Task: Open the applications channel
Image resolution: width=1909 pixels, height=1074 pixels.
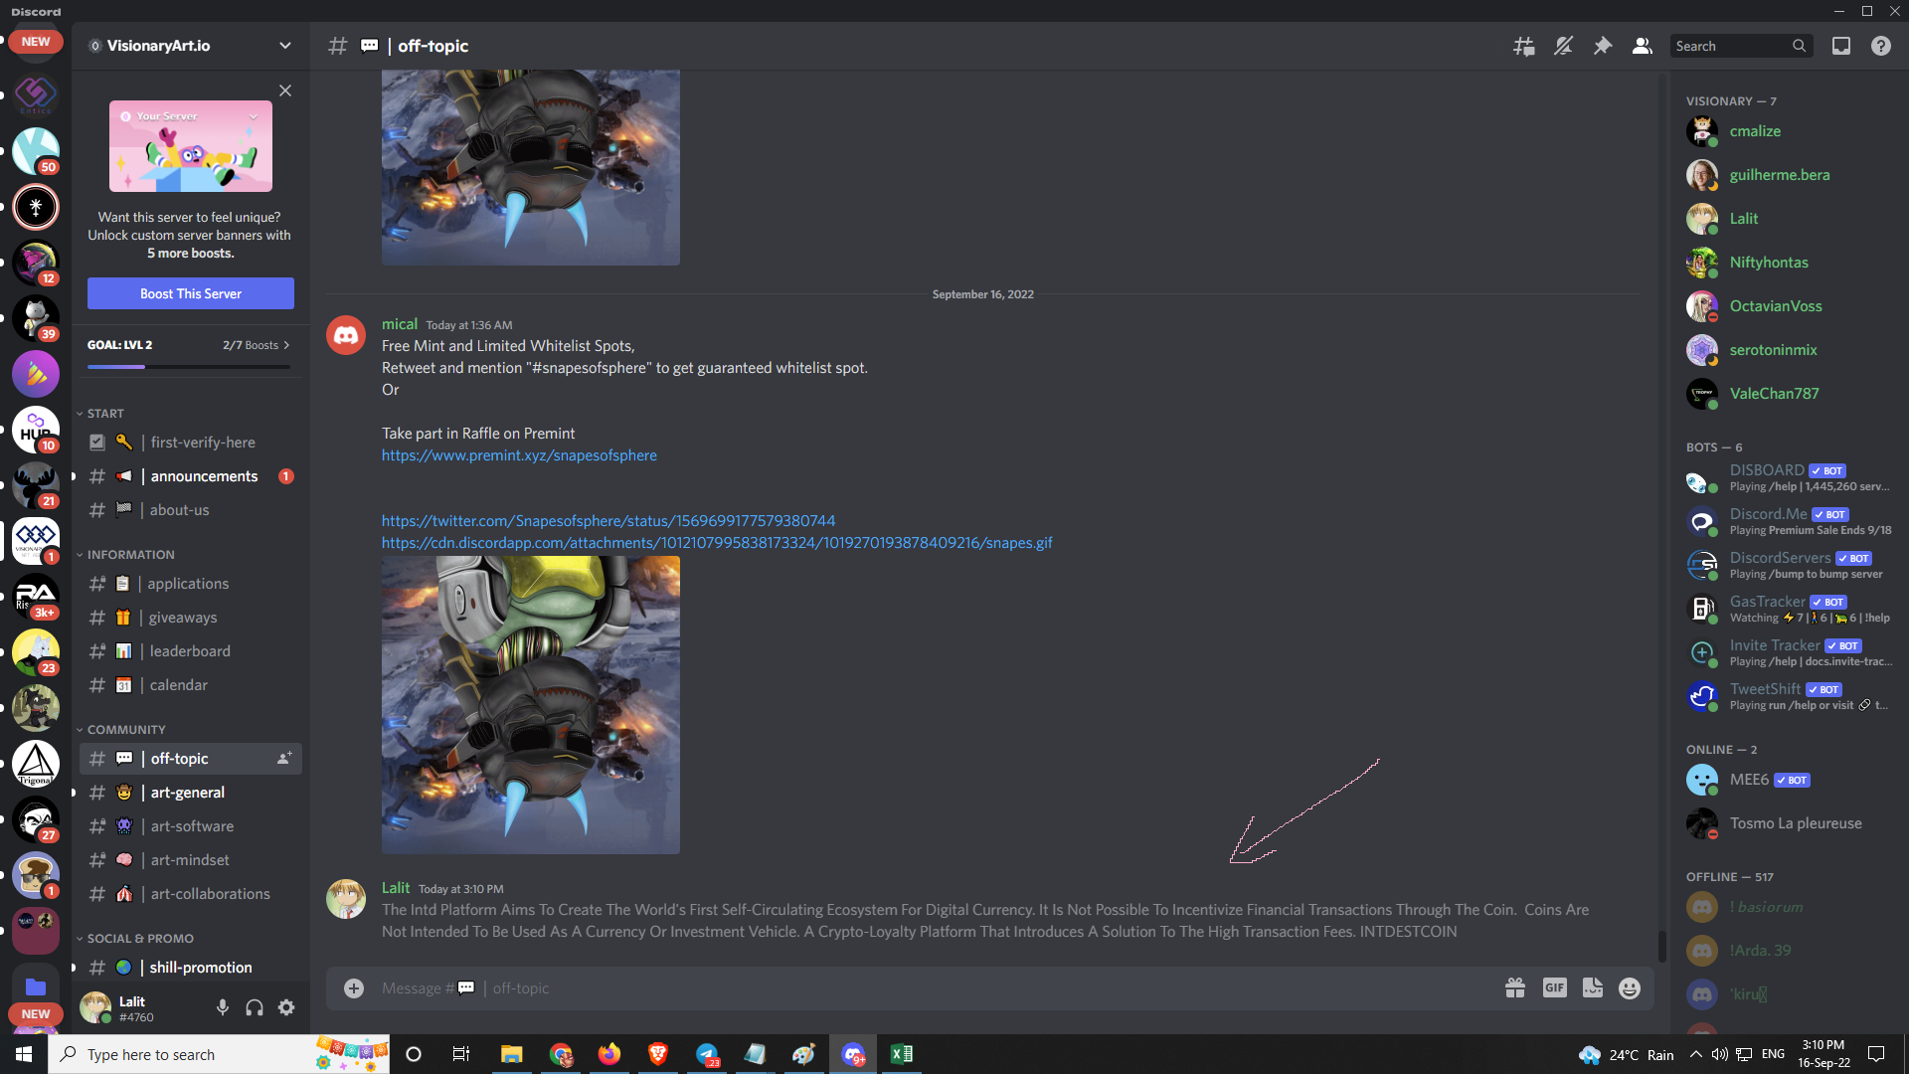Action: pyautogui.click(x=191, y=584)
